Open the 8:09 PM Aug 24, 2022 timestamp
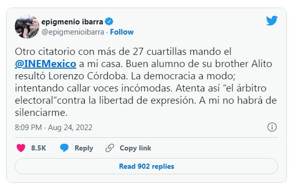This screenshot has height=186, width=292. click(54, 128)
